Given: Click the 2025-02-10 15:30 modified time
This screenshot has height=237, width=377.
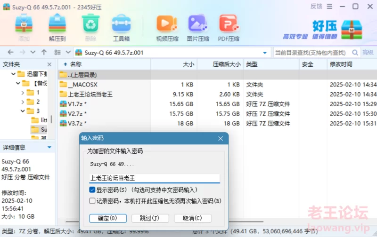Looking at the screenshot, I should (353, 113).
